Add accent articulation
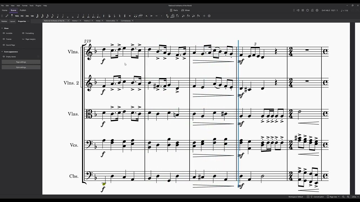The image size is (360, 202). click(x=151, y=16)
